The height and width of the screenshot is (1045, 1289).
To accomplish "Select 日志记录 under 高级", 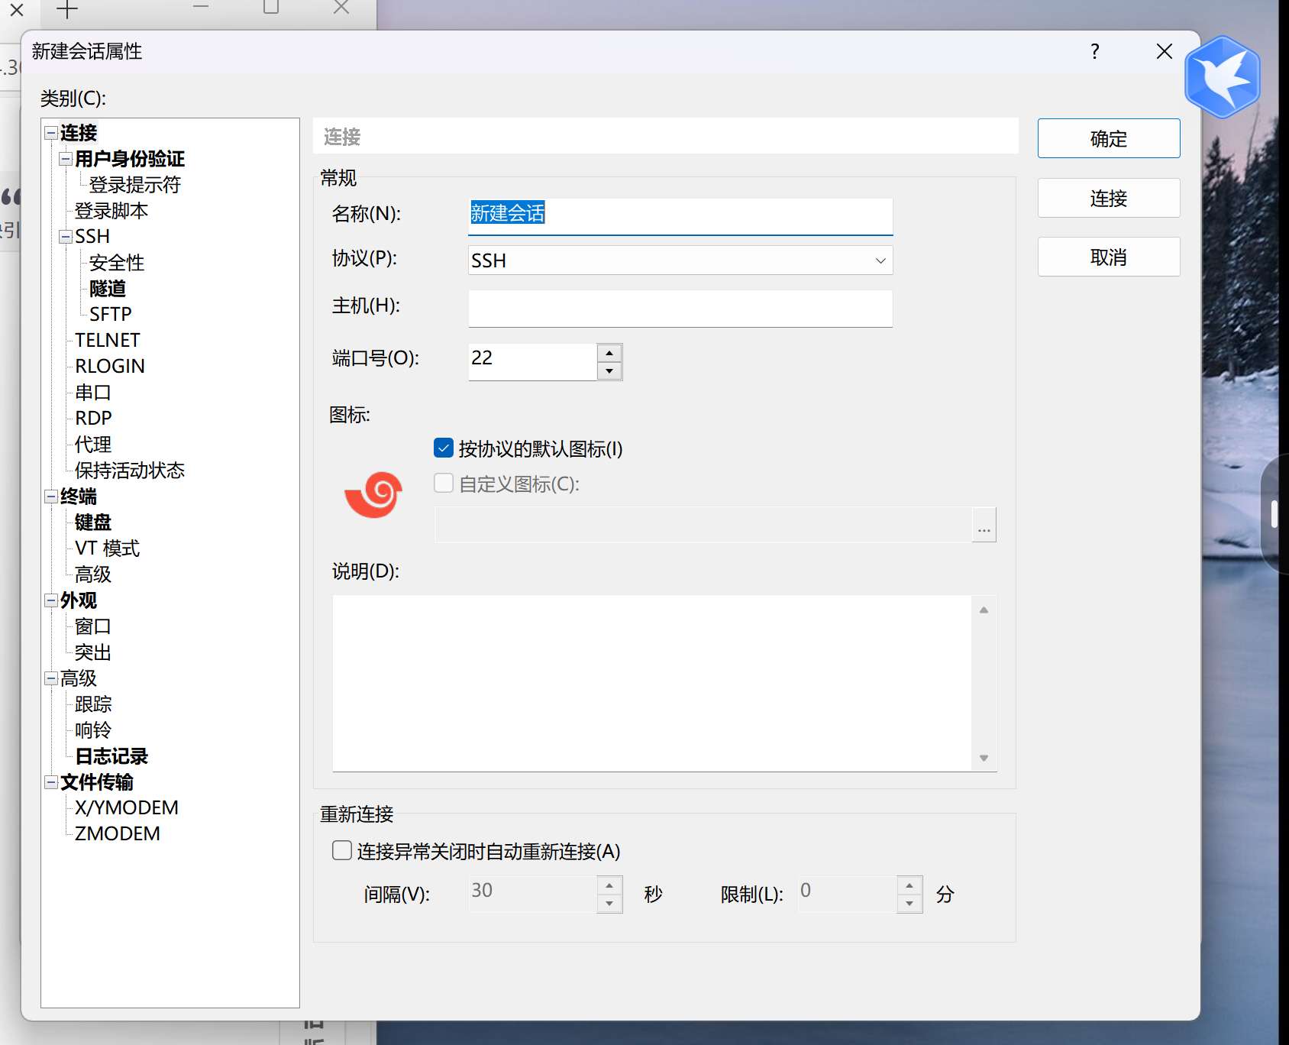I will [x=111, y=756].
